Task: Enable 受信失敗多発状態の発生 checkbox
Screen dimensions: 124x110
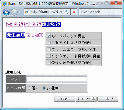Action: [x=49, y=63]
